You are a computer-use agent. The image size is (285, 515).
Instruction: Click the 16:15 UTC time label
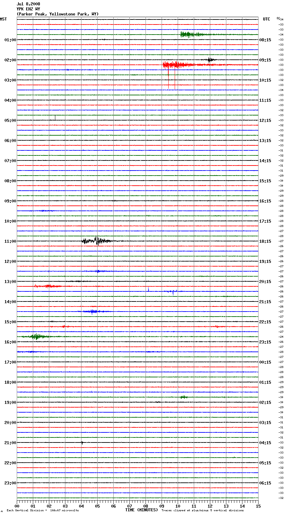tap(265, 201)
